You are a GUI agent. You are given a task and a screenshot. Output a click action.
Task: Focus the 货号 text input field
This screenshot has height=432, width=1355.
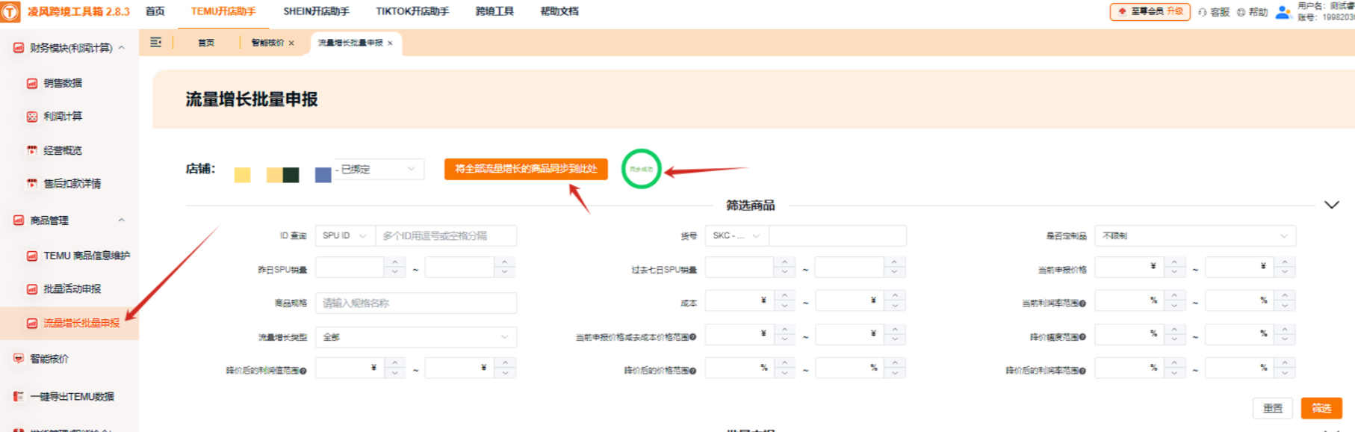(837, 235)
